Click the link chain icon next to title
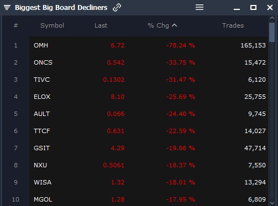278x206 pixels. click(x=117, y=8)
